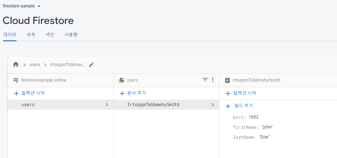
Task: Open the filter icon in users column
Action: pos(205,80)
